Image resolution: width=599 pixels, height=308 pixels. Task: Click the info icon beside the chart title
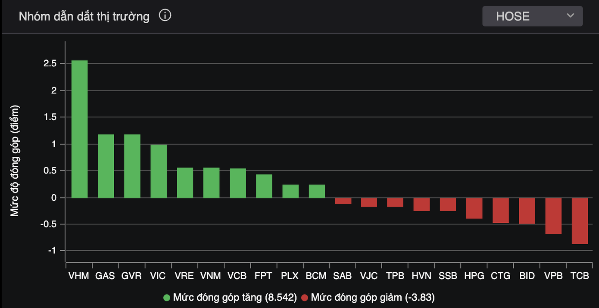(x=165, y=16)
